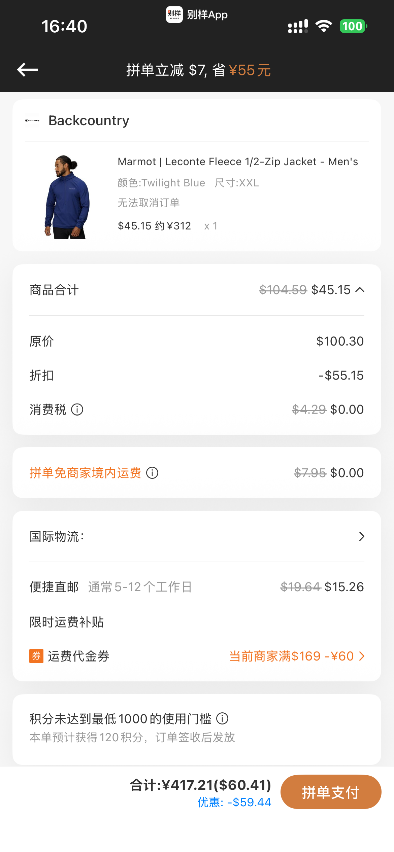Open the 别样App logo at top
Image resolution: width=394 pixels, height=852 pixels.
click(x=174, y=14)
